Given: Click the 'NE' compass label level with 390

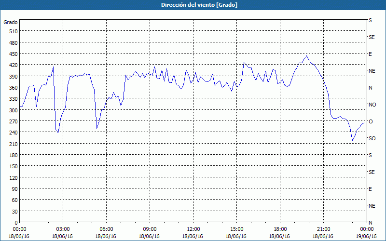Looking at the screenshot, I should (372, 71).
